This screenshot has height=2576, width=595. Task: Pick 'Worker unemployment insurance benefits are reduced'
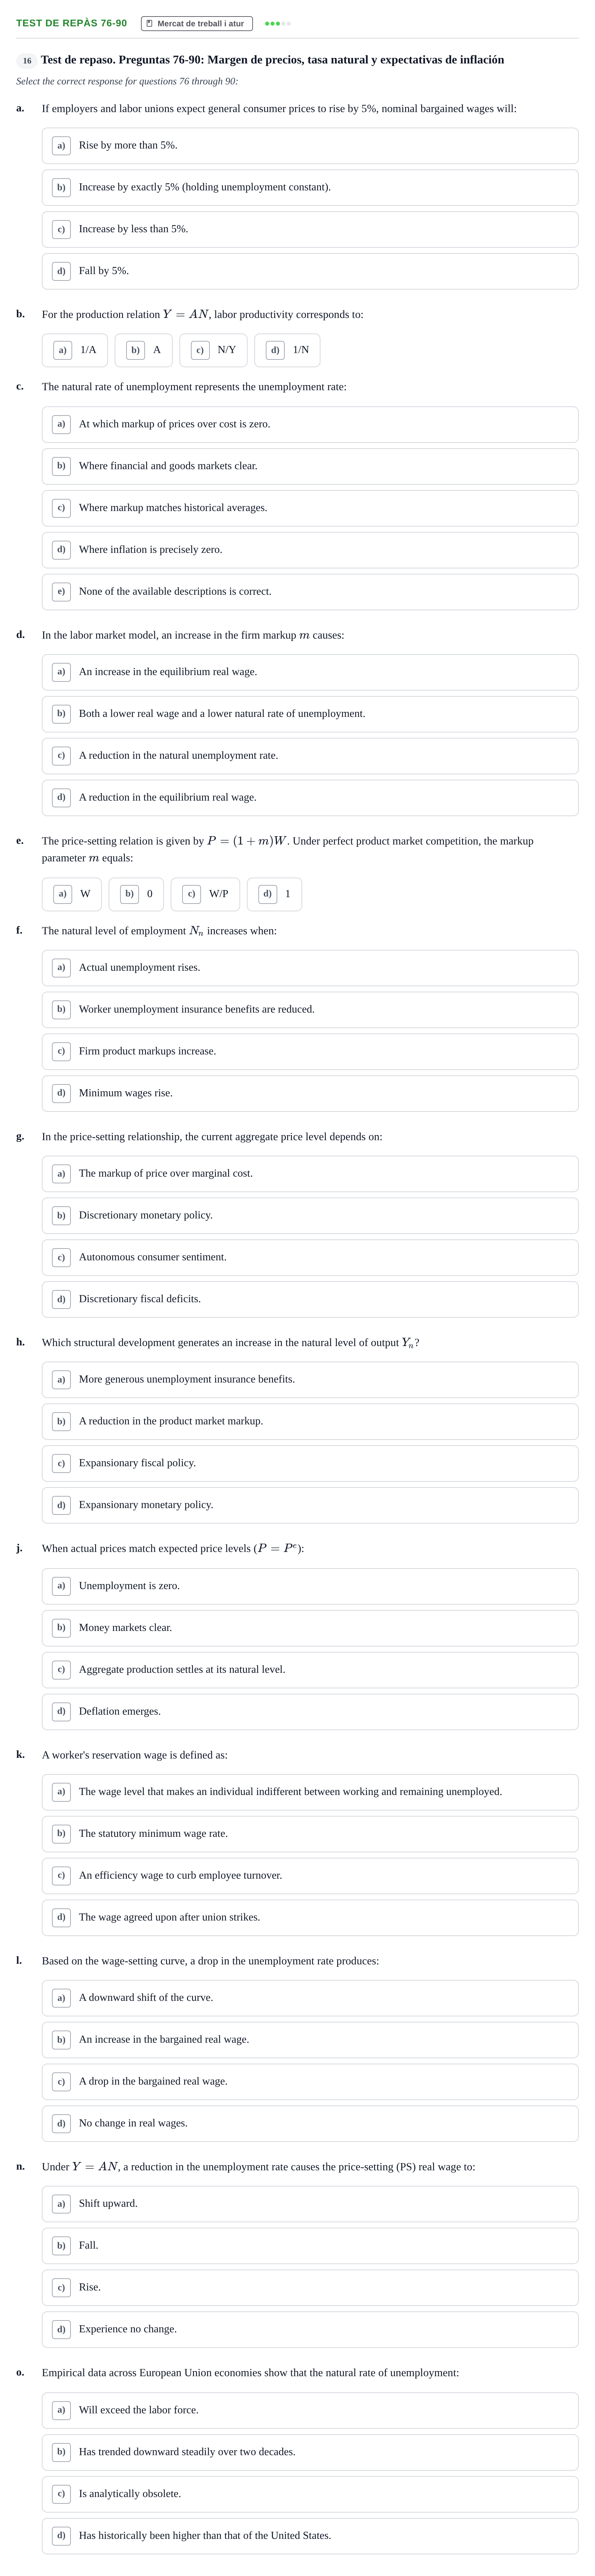click(310, 1009)
